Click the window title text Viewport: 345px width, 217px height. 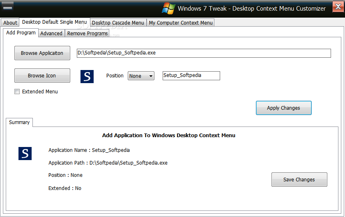[x=252, y=9]
